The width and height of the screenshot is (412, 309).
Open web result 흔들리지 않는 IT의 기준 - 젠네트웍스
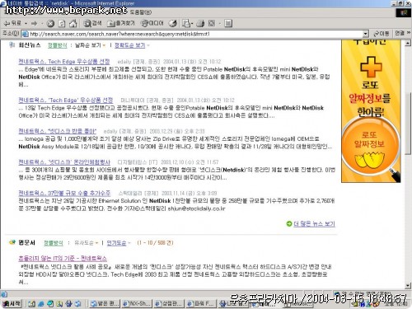[63, 259]
